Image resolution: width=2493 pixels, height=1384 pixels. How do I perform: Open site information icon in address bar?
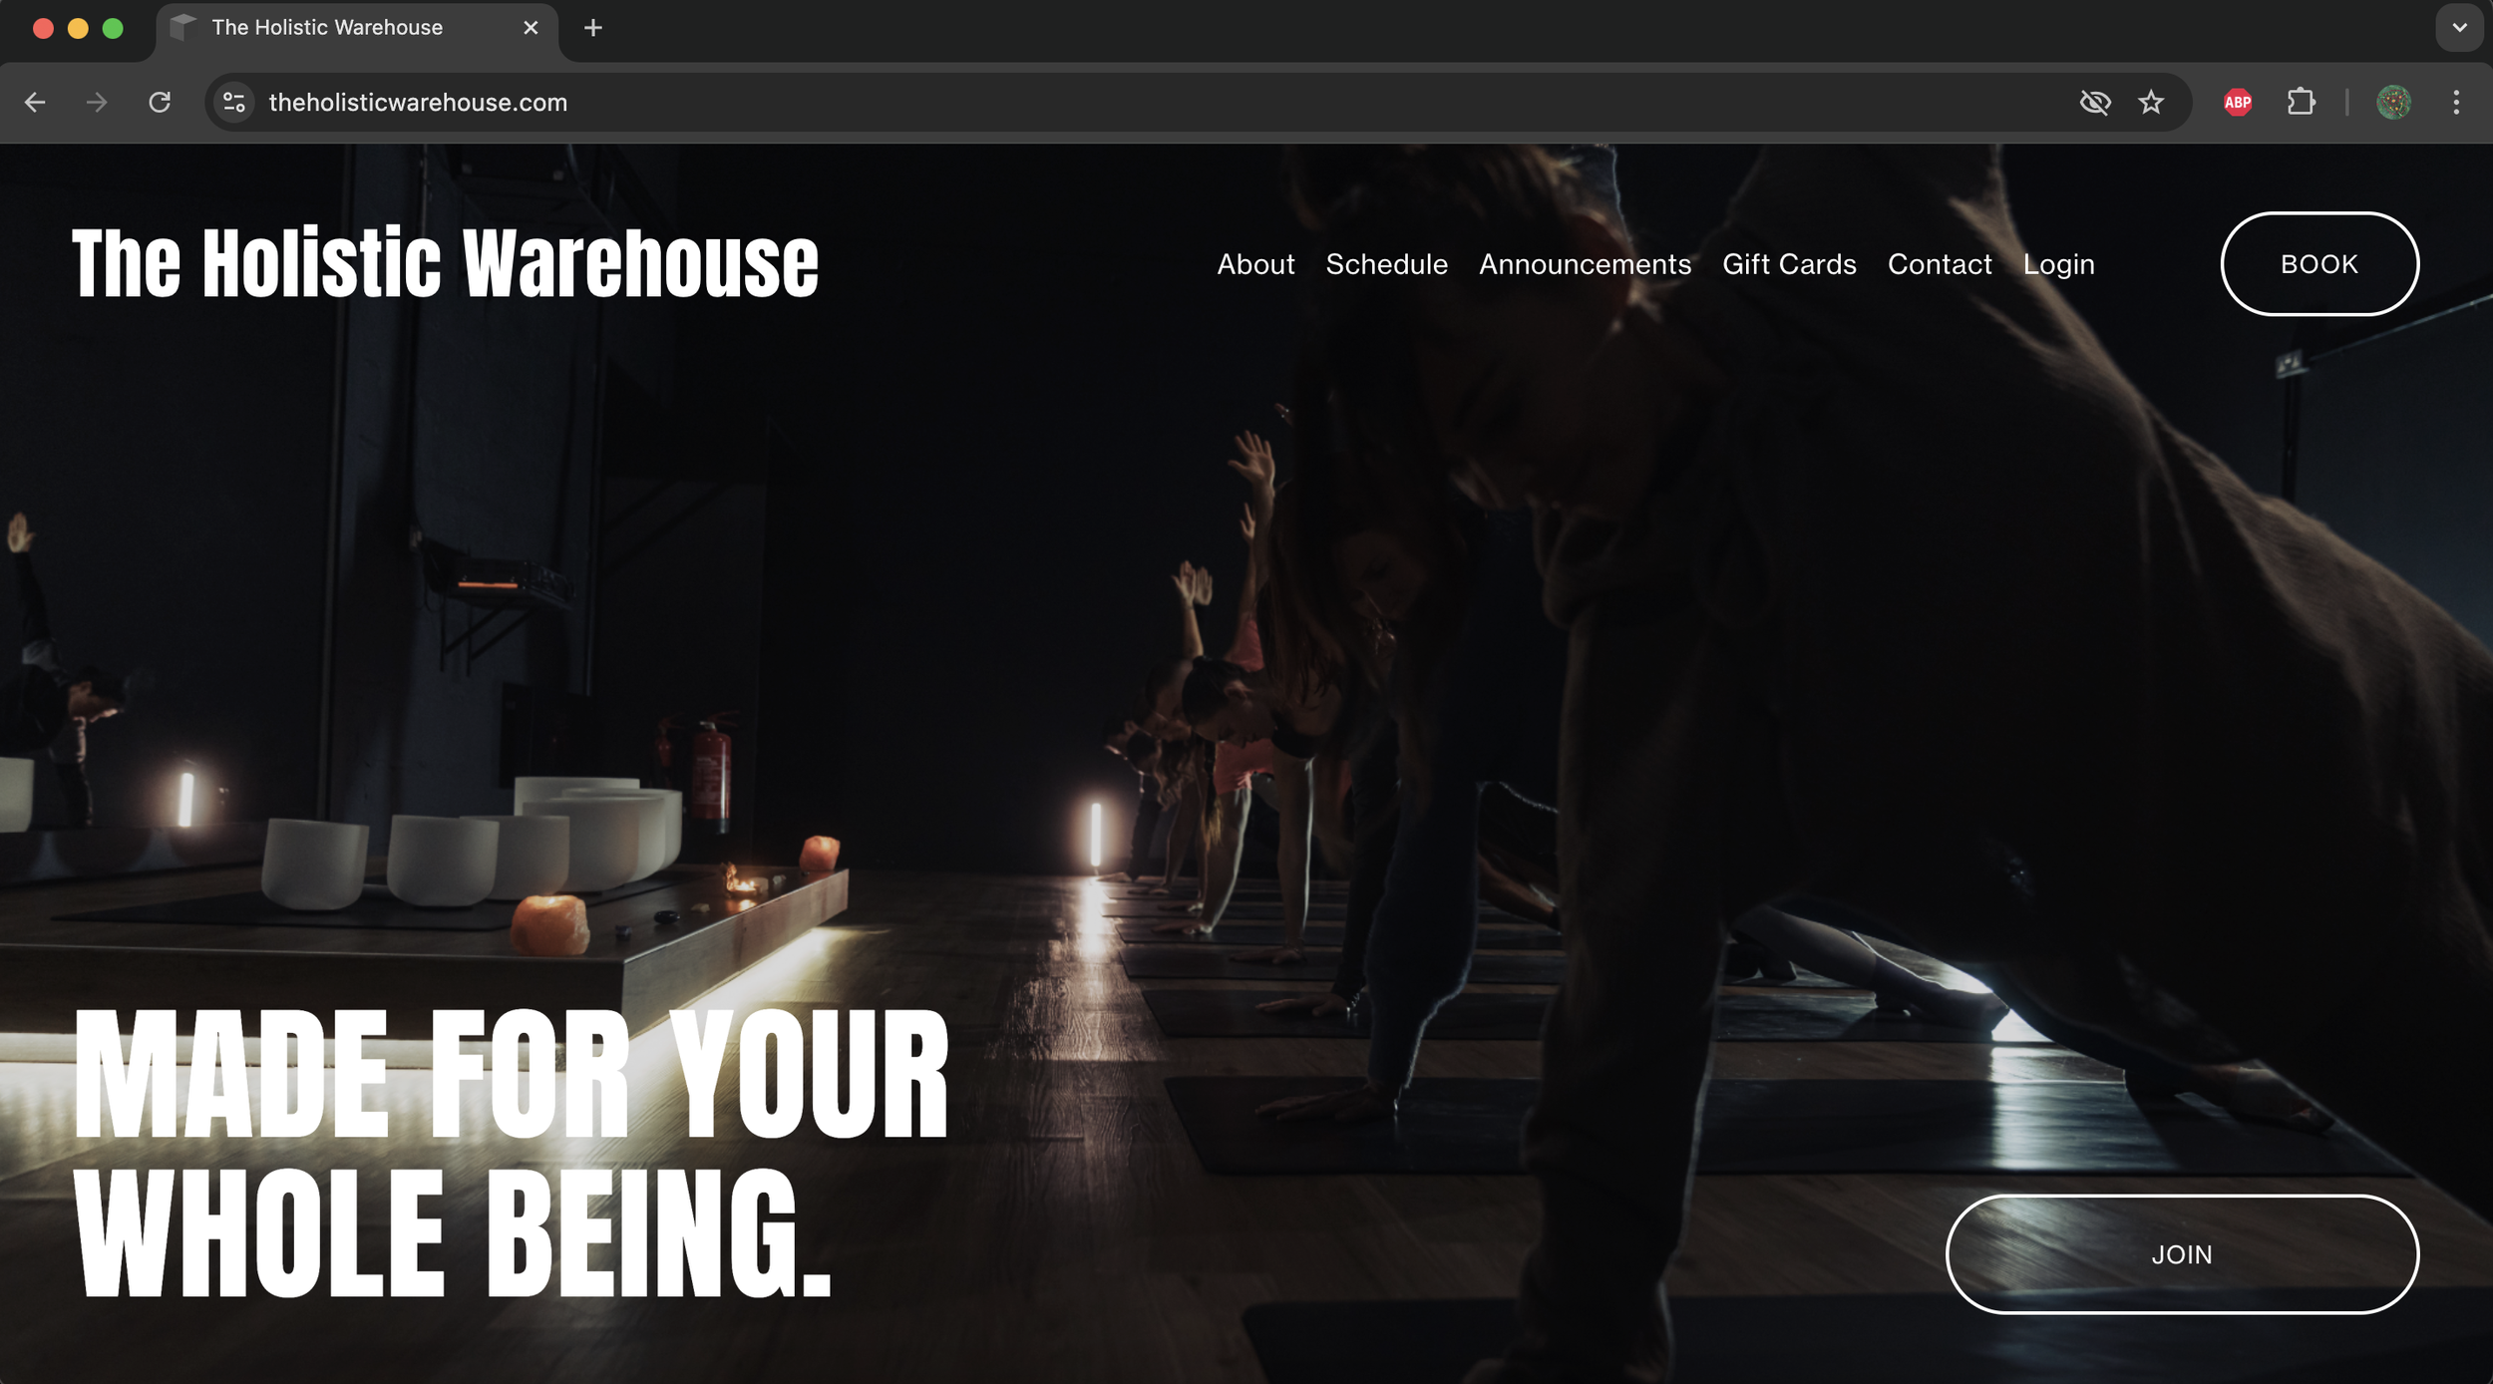[234, 103]
